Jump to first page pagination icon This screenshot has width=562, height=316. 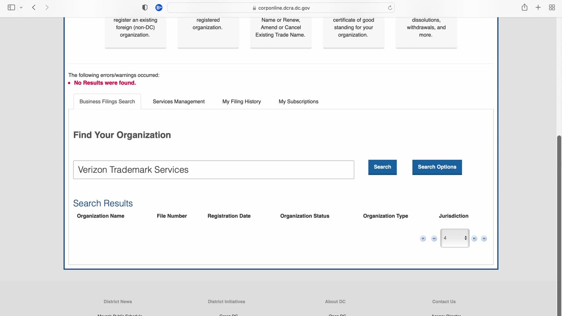[423, 238]
